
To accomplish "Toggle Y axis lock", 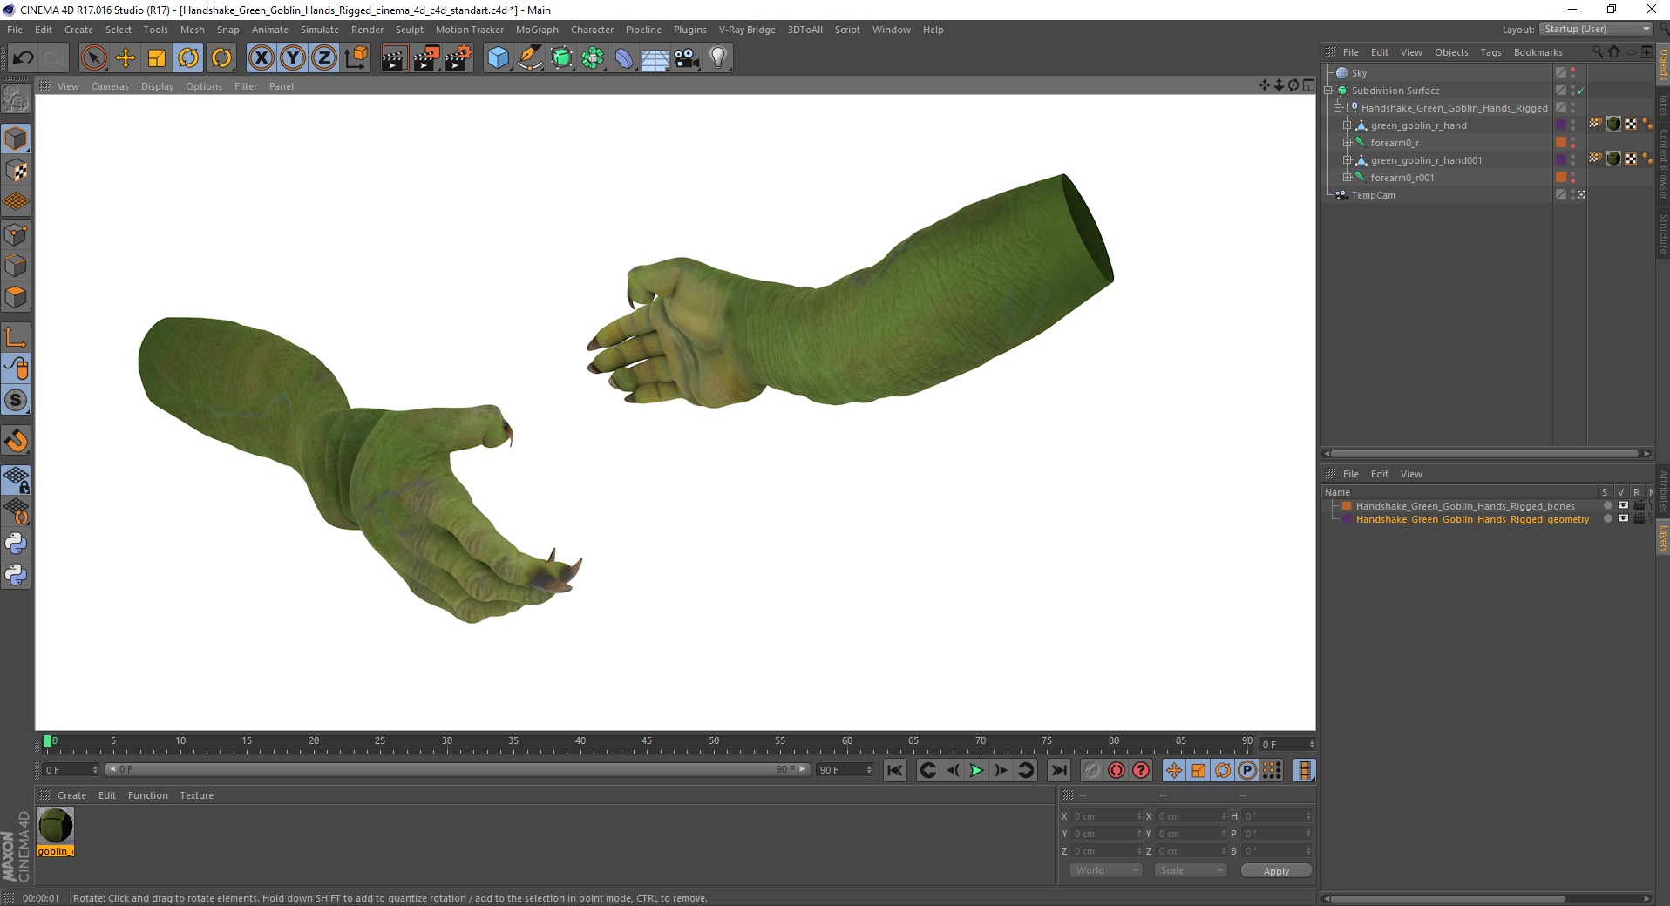I will (293, 58).
